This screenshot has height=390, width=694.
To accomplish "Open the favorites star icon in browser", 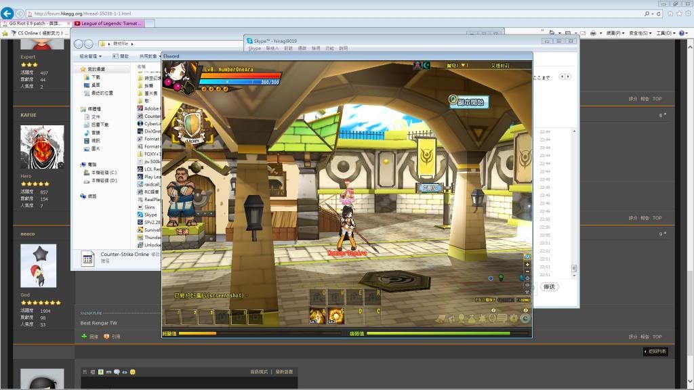I will coord(679,14).
